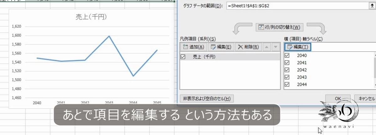Click the 追加(A) add series button
Image resolution: width=376 pixels, height=135 pixels.
click(193, 47)
